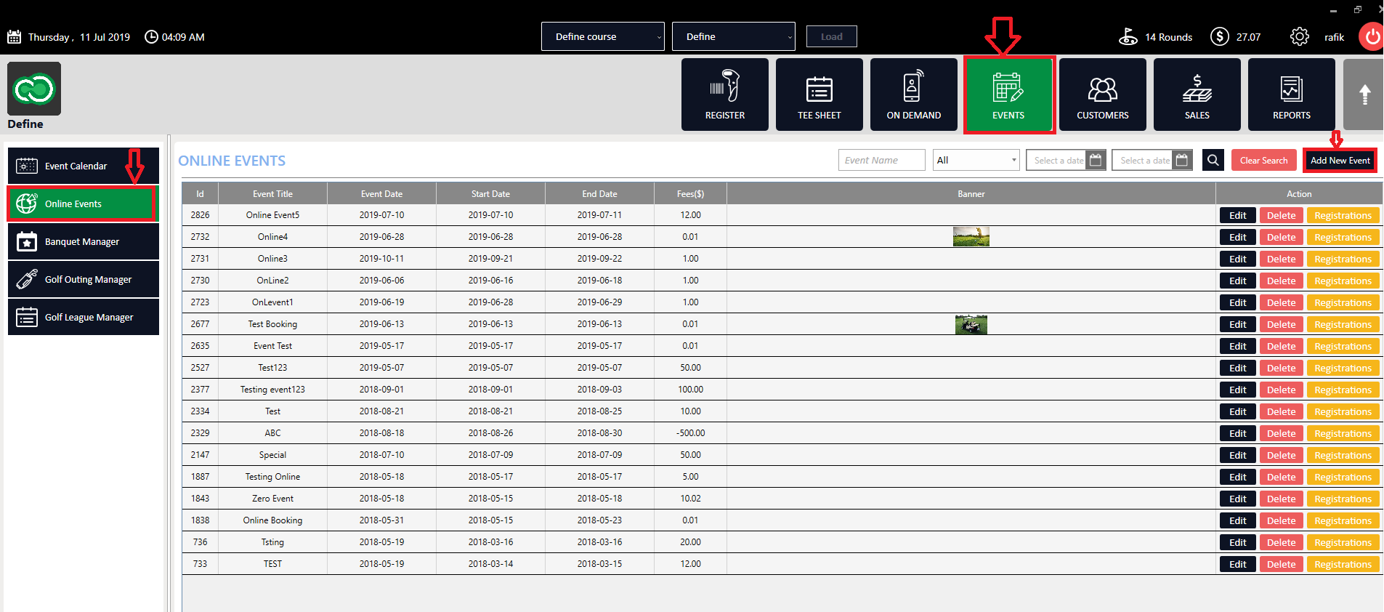This screenshot has height=612, width=1384.
Task: Click the up arrow collapse button
Action: tap(1364, 94)
